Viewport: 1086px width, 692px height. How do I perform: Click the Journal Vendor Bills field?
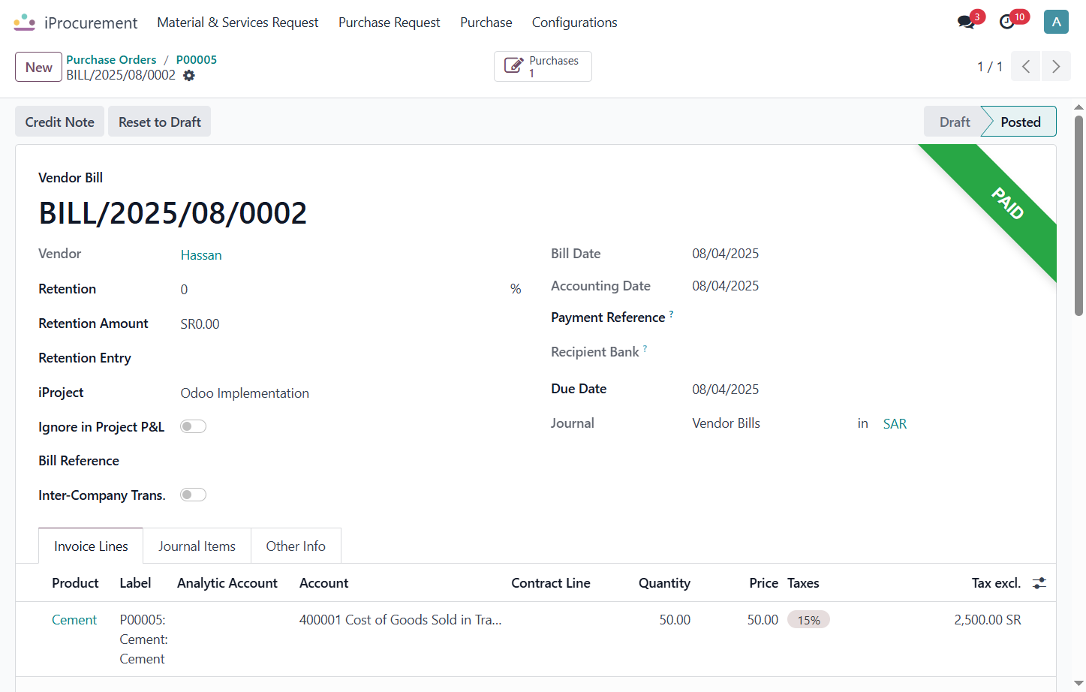tap(726, 423)
